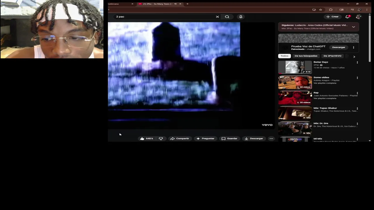The width and height of the screenshot is (374, 210).
Task: Open more actions ellipsis below video
Action: 271,139
